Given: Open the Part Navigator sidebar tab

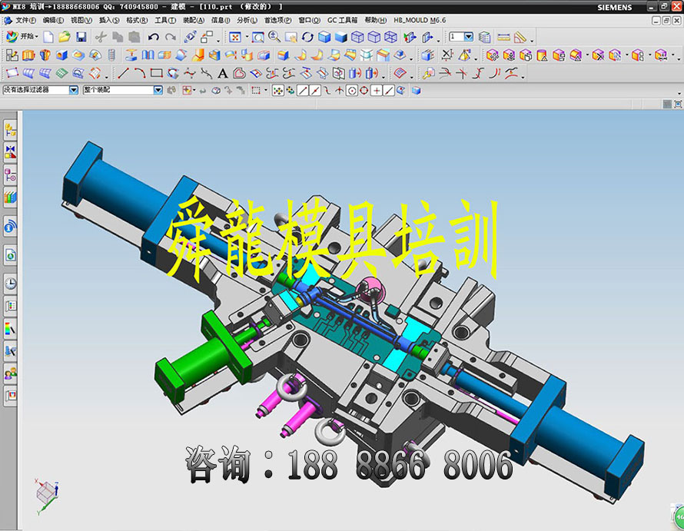Looking at the screenshot, I should tap(11, 175).
